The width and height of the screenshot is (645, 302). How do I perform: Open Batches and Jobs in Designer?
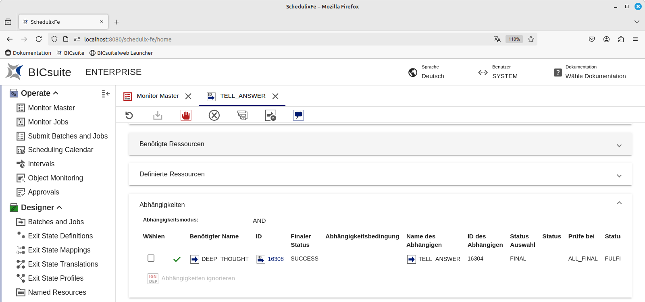(56, 222)
